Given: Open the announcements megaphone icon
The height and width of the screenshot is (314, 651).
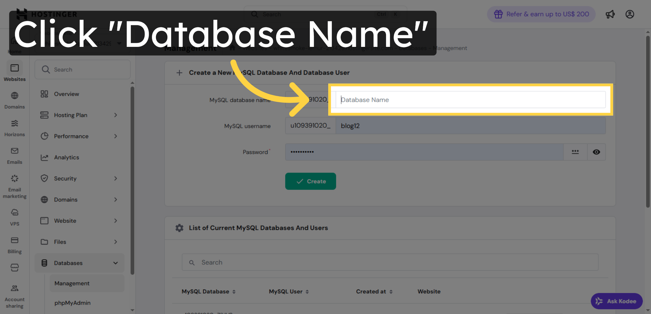Looking at the screenshot, I should pyautogui.click(x=610, y=14).
